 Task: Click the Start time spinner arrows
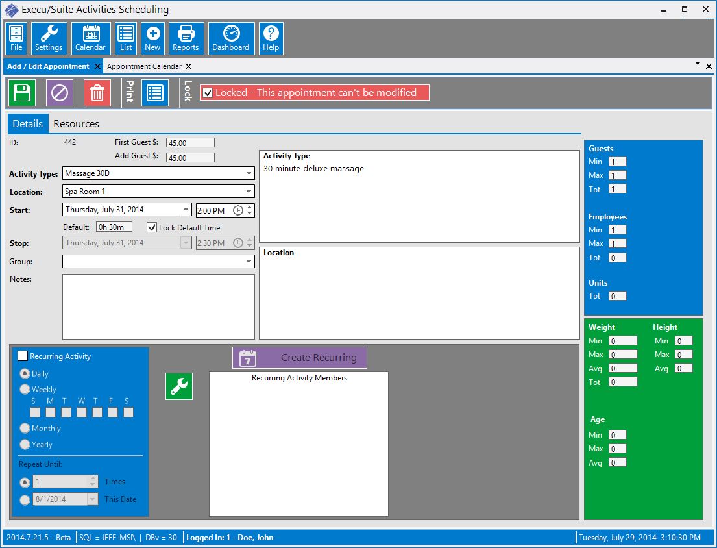click(x=250, y=210)
